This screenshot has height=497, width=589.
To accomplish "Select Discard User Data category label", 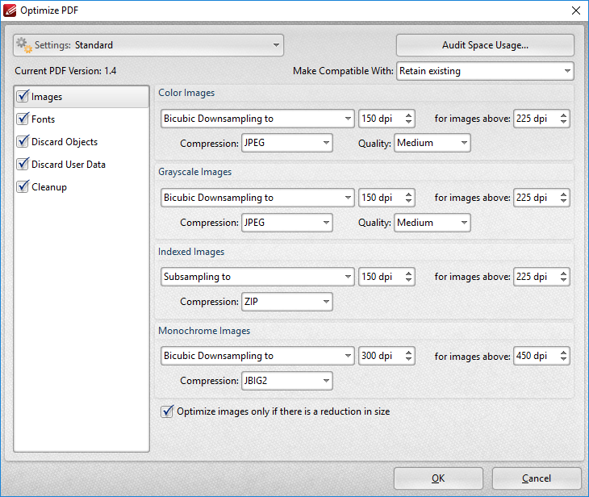I will (x=69, y=165).
